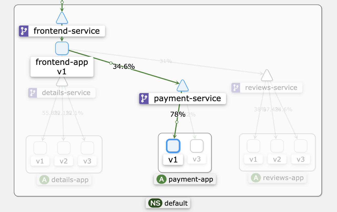
Task: Click the details-service label
Action: coord(66,92)
